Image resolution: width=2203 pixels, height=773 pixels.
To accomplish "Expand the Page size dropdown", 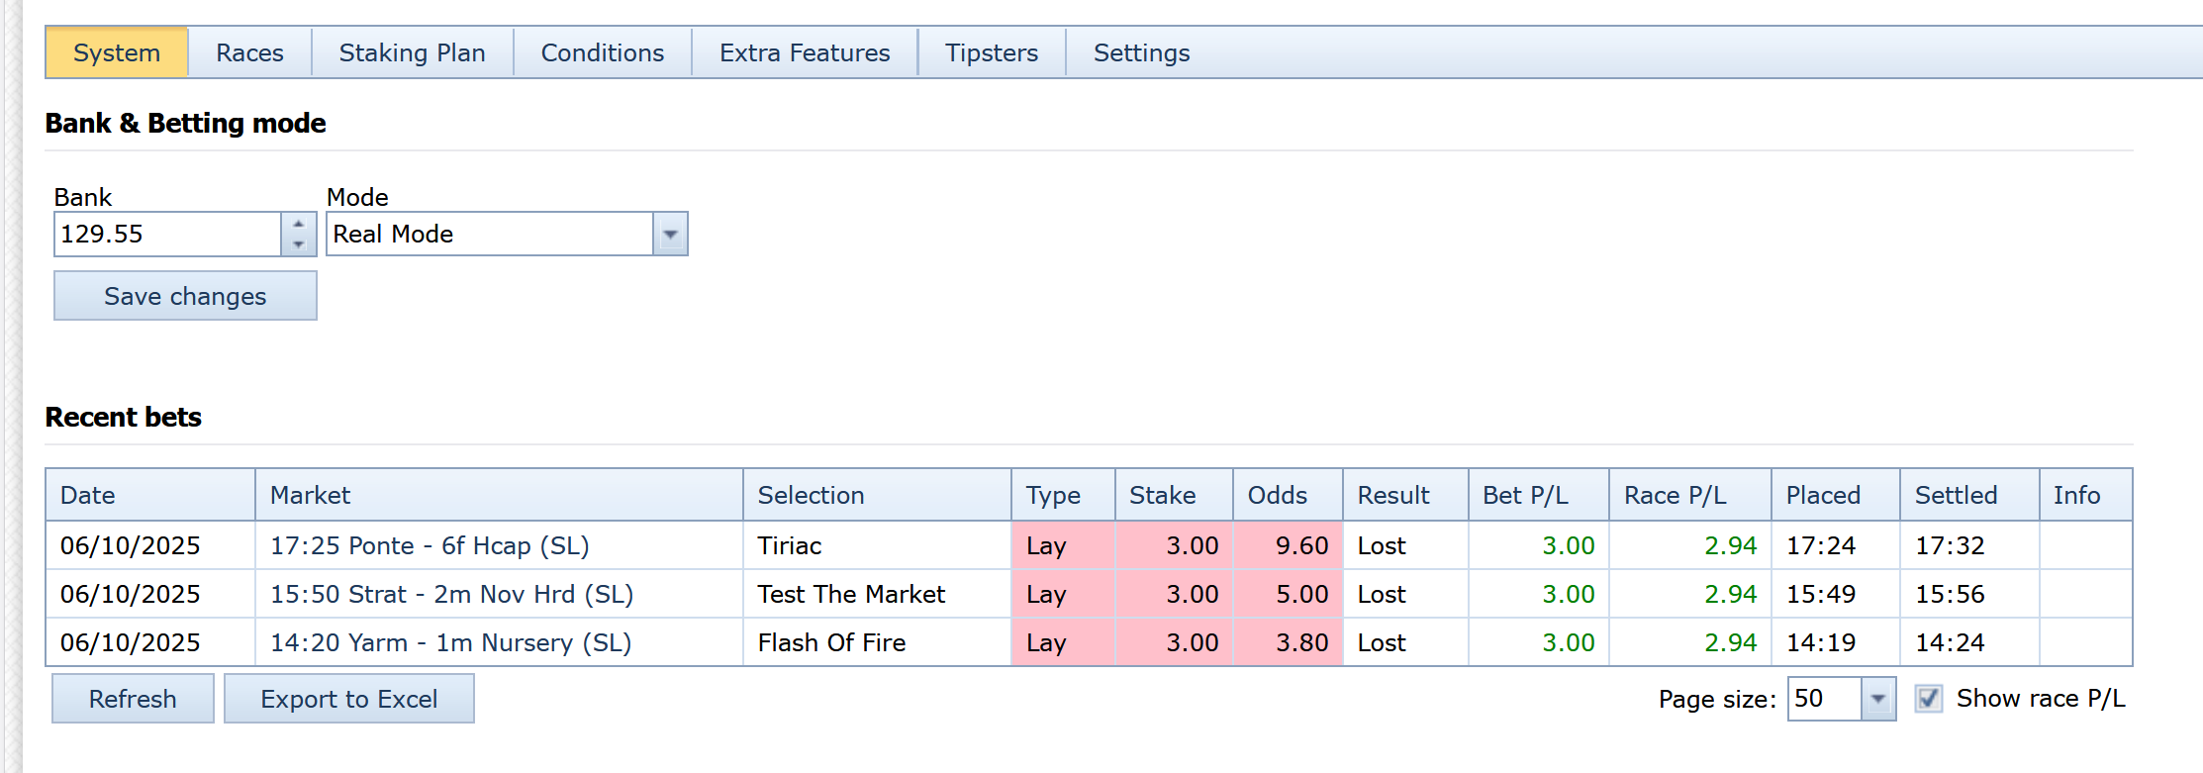I will [x=1876, y=699].
